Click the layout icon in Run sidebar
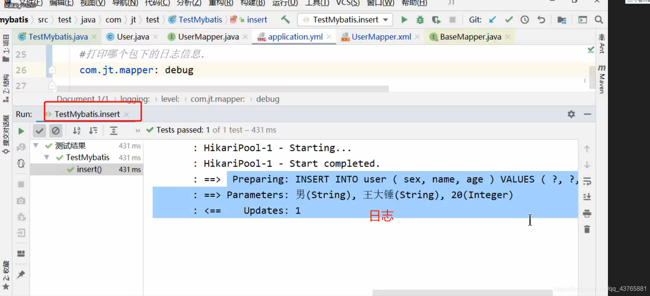The height and width of the screenshot is (296, 650). [x=21, y=254]
